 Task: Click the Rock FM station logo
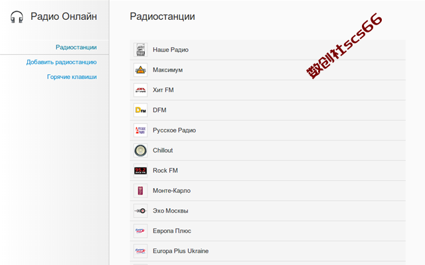140,171
